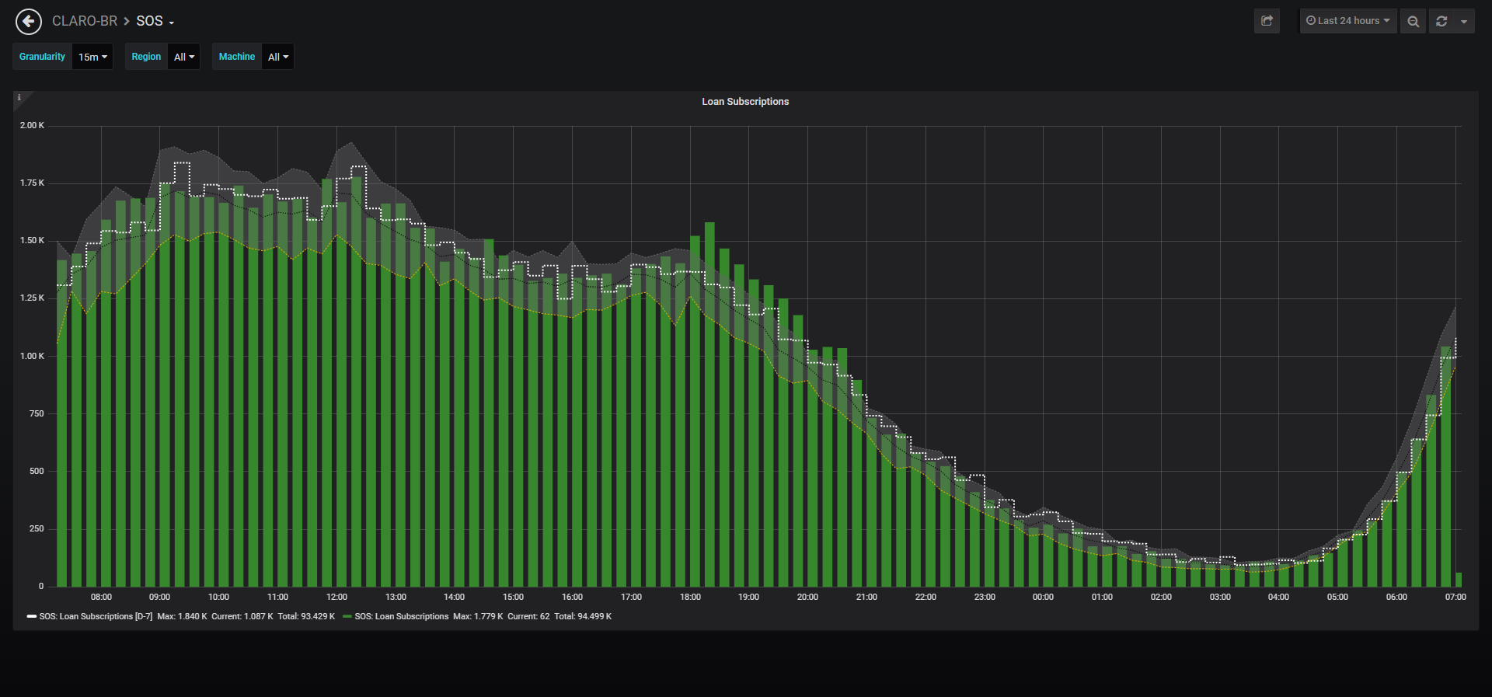This screenshot has width=1492, height=697.
Task: Open the SOS dashboard picker dropdown
Action: [x=155, y=21]
